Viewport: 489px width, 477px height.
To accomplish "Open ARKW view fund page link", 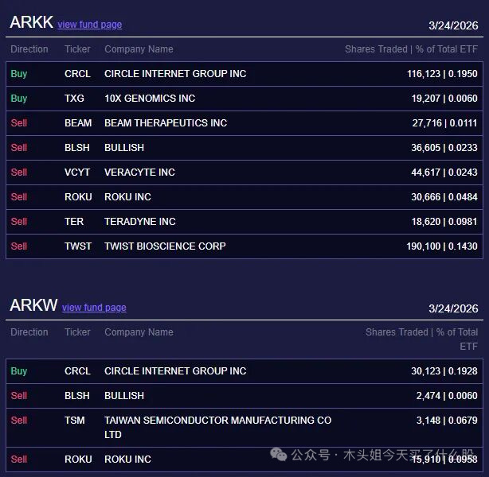I will click(x=94, y=308).
